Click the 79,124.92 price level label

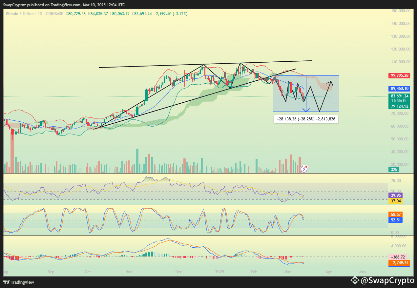399,106
